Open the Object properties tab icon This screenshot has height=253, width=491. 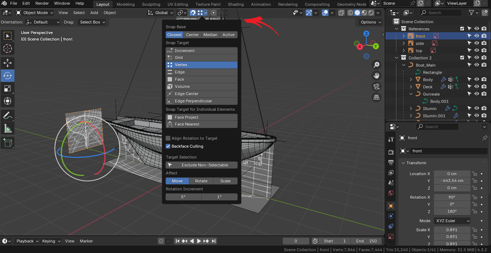tap(391, 206)
